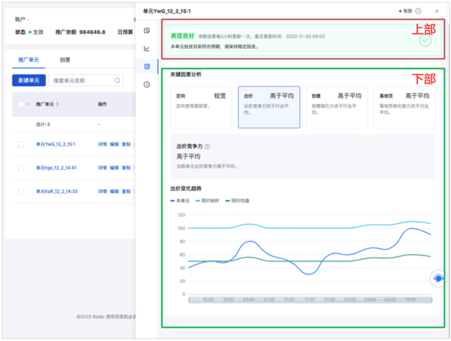Click the magnifier icon in the search box
The image size is (451, 341).
[x=117, y=80]
